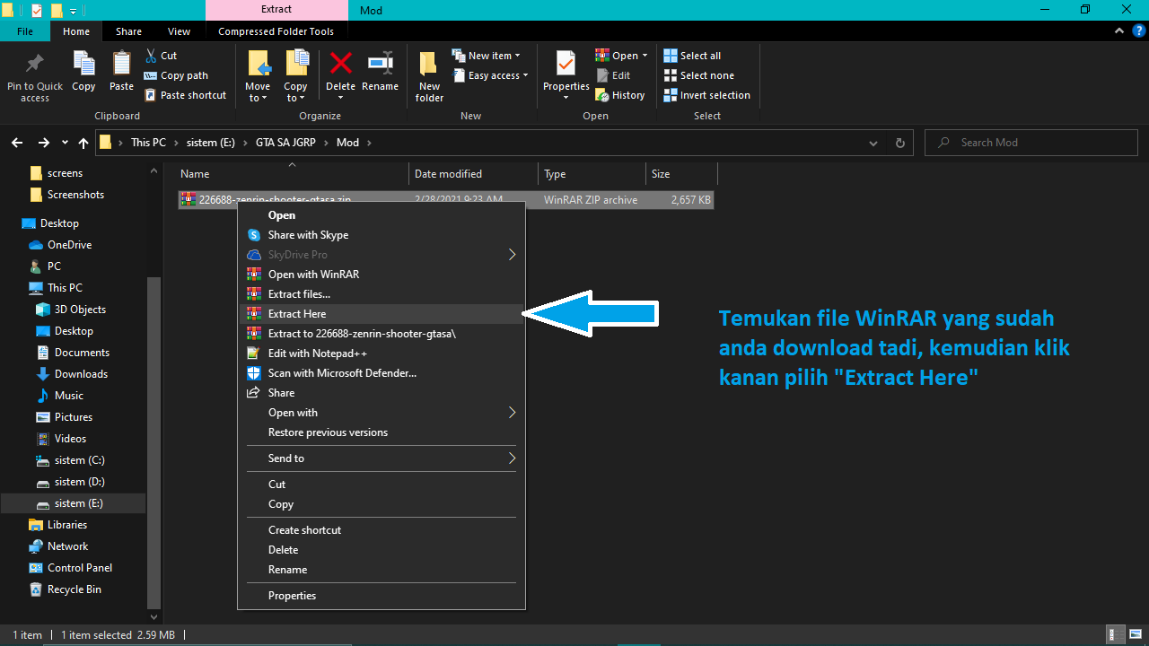Sort files by the Type column header
Image resolution: width=1149 pixels, height=646 pixels.
click(x=592, y=174)
